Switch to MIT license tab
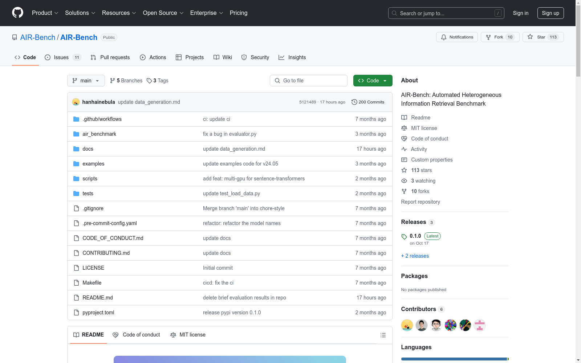 188,335
